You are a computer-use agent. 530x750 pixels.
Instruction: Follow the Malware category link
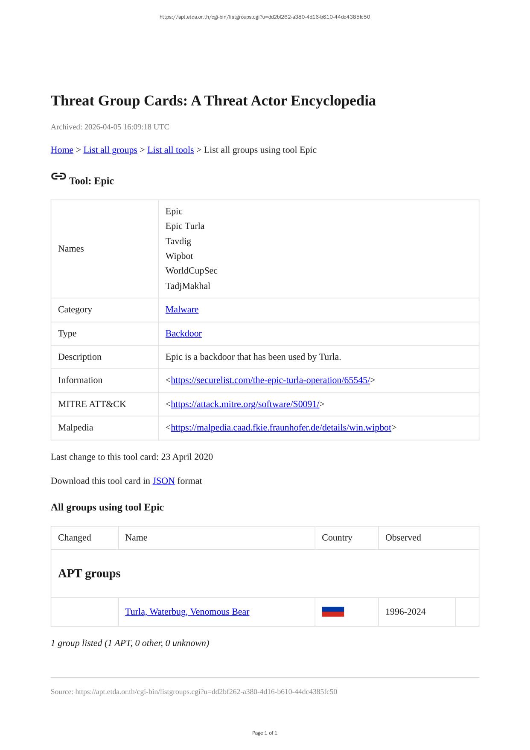point(182,309)
